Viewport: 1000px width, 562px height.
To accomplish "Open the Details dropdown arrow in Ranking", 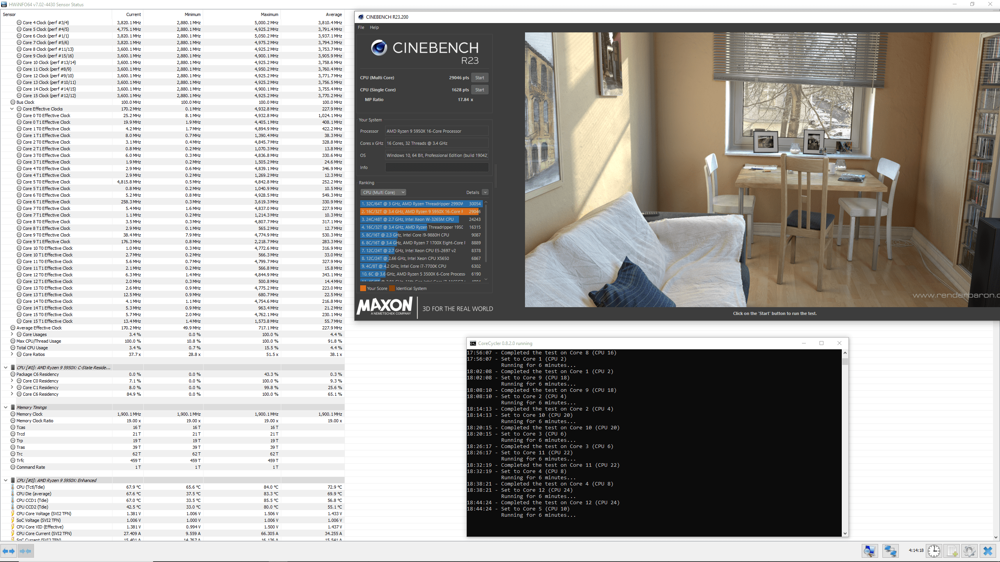I will [x=485, y=192].
